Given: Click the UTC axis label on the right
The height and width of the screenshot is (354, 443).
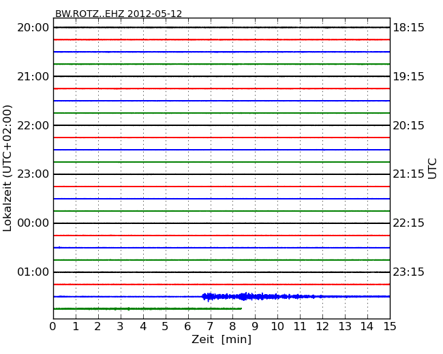Looking at the screenshot, I should point(432,169).
